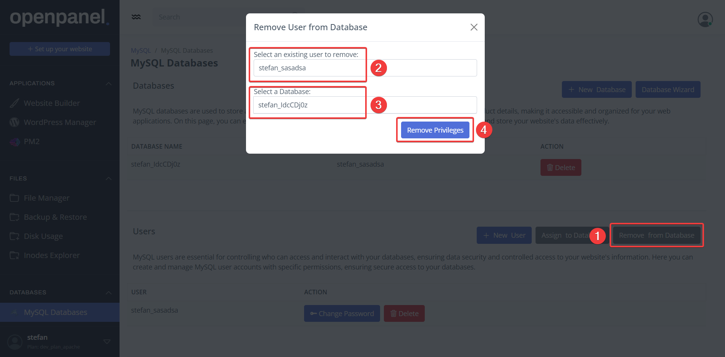The height and width of the screenshot is (357, 725).
Task: Click the File Manager folder icon
Action: pos(15,198)
